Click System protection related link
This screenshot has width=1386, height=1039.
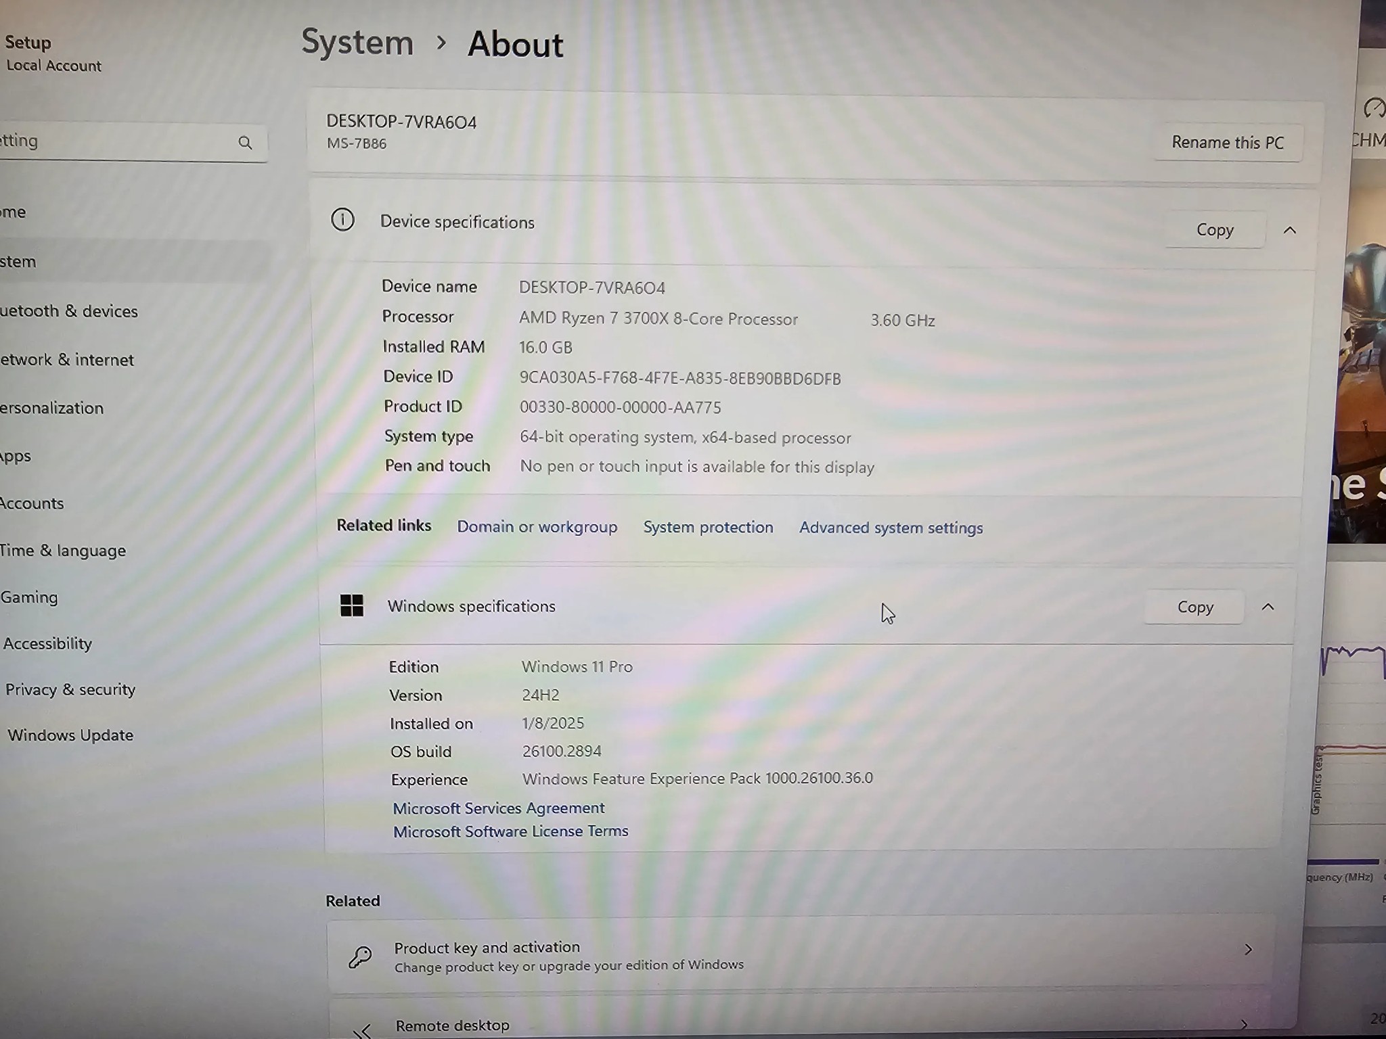[x=708, y=527]
